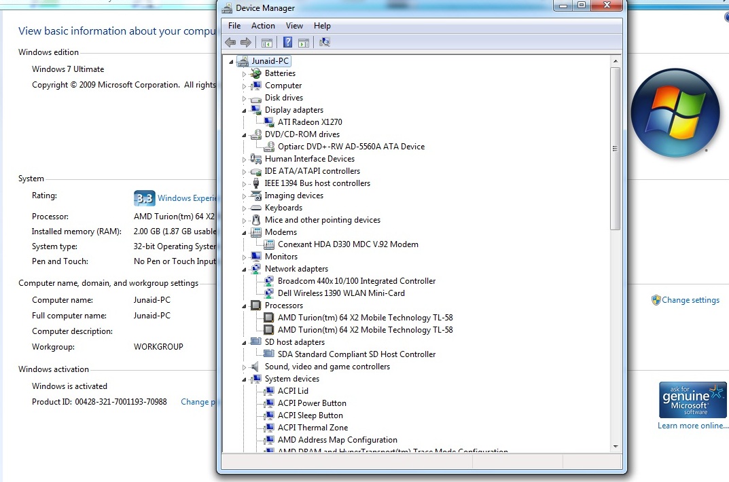The height and width of the screenshot is (482, 729).
Task: Click the Change settings link
Action: (690, 300)
